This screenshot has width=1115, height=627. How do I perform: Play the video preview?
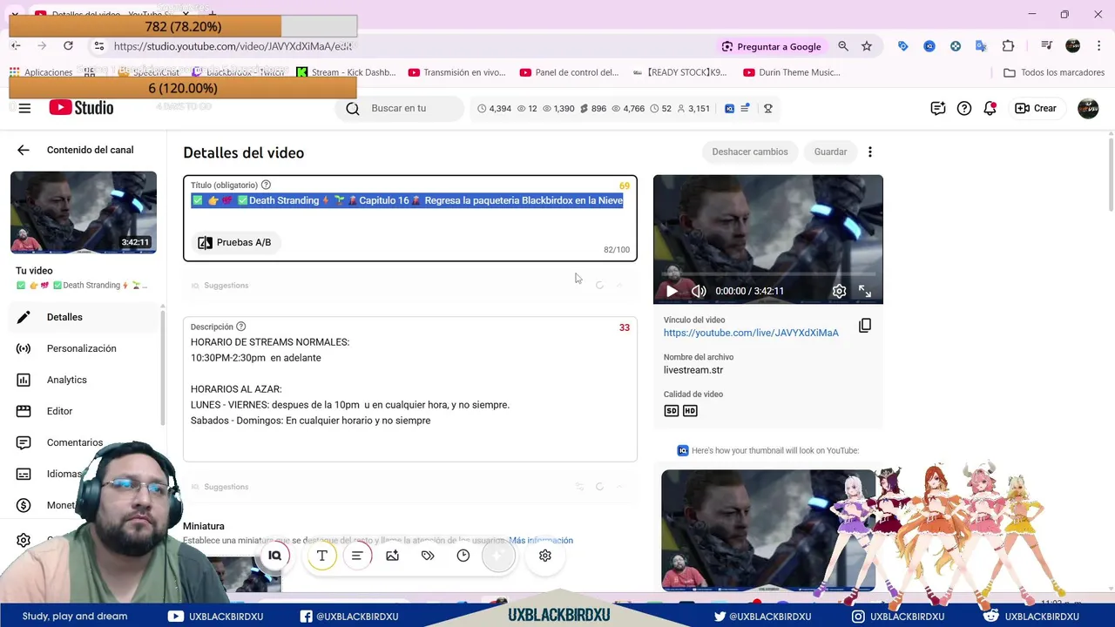672,291
